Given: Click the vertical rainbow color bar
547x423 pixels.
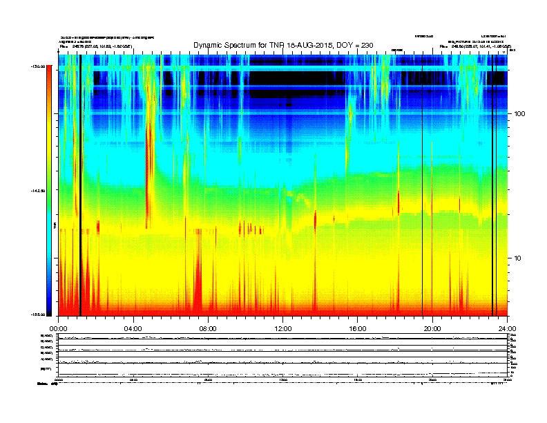Looking at the screenshot, I should (49, 191).
